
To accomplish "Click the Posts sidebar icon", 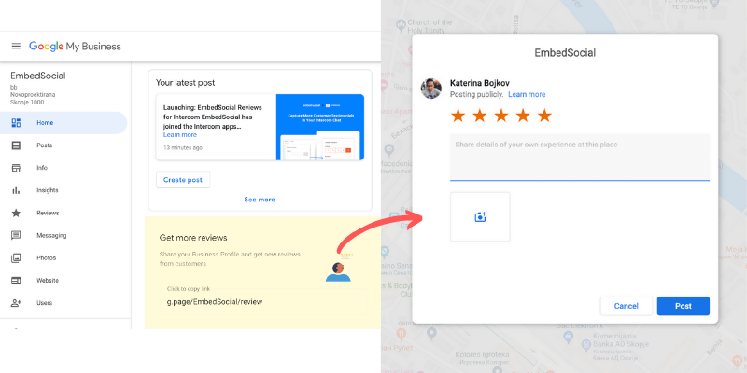I will pos(16,145).
